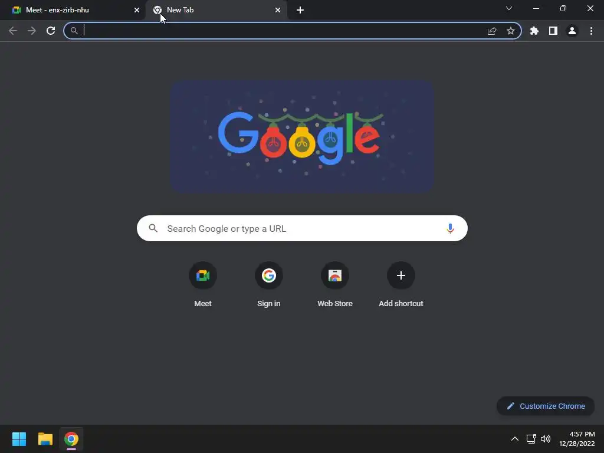Viewport: 604px width, 453px height.
Task: Restore down the Chrome window
Action: (x=563, y=8)
